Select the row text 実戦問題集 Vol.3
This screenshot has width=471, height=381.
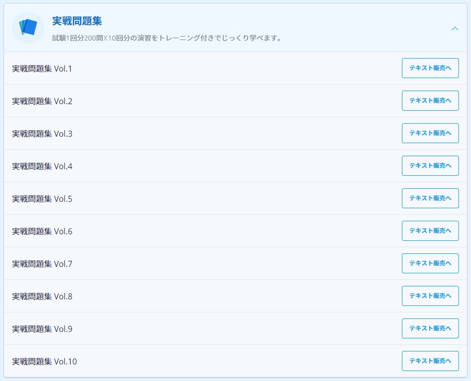tap(42, 134)
